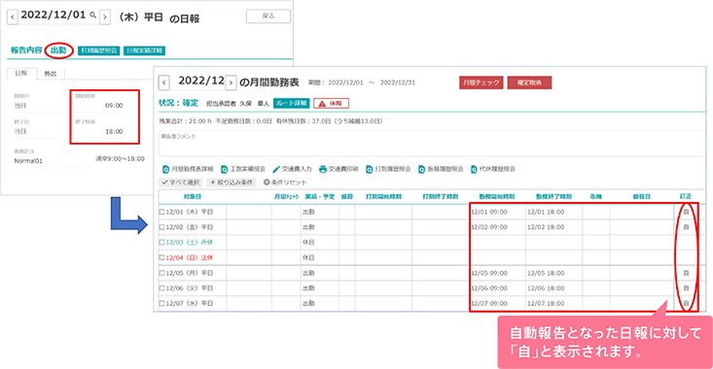
Task: Click 条件リセット button
Action: point(285,183)
